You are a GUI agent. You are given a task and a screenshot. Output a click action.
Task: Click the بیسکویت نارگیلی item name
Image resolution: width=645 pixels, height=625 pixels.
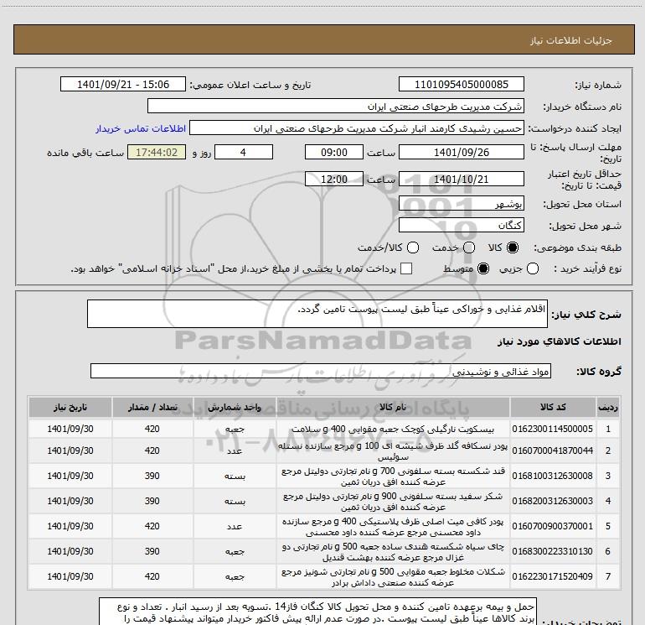pyautogui.click(x=393, y=429)
